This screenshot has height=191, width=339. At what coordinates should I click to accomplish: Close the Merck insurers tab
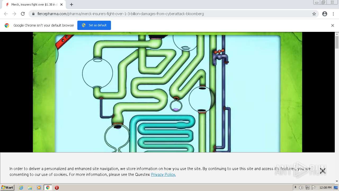coord(61,5)
